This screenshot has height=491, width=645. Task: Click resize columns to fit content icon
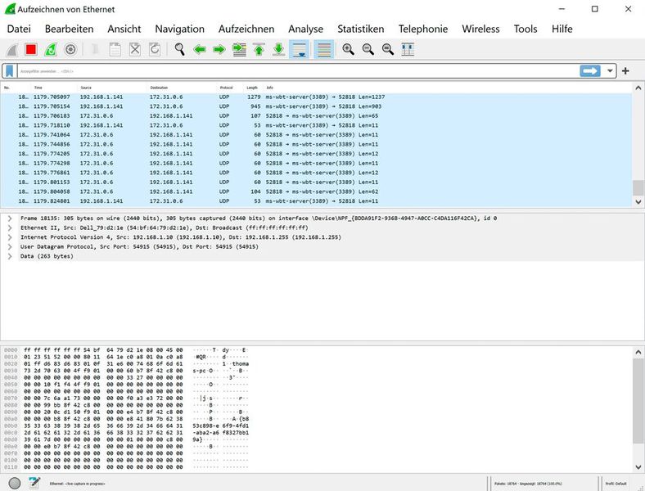(408, 49)
